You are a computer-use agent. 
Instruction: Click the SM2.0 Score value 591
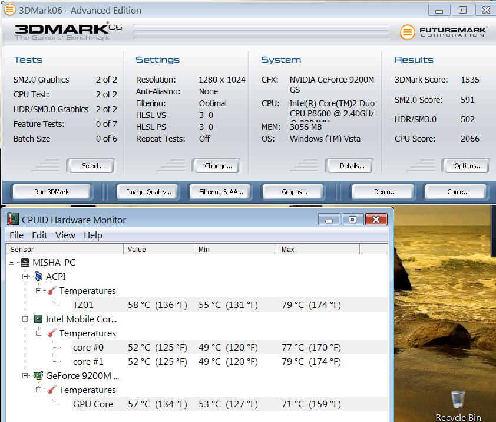tap(467, 100)
